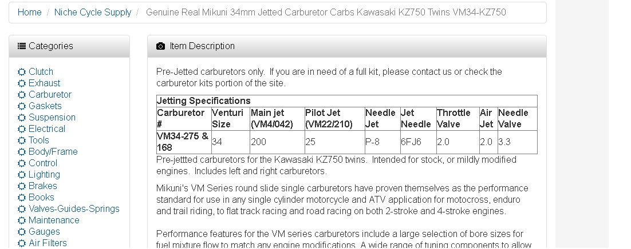Open the Control category link
The height and width of the screenshot is (249, 631).
(43, 163)
